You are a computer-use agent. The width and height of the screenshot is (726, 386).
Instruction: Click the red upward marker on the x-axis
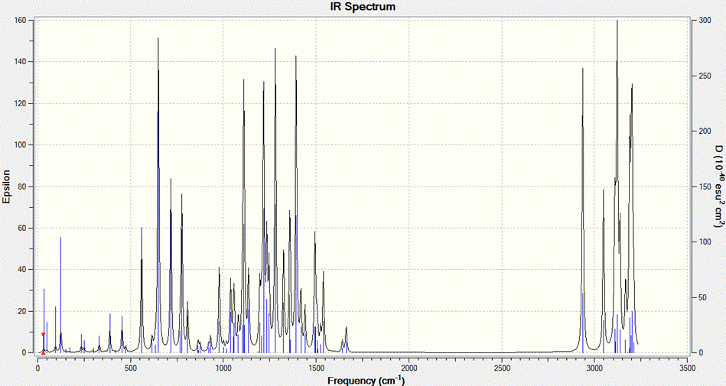click(x=43, y=352)
